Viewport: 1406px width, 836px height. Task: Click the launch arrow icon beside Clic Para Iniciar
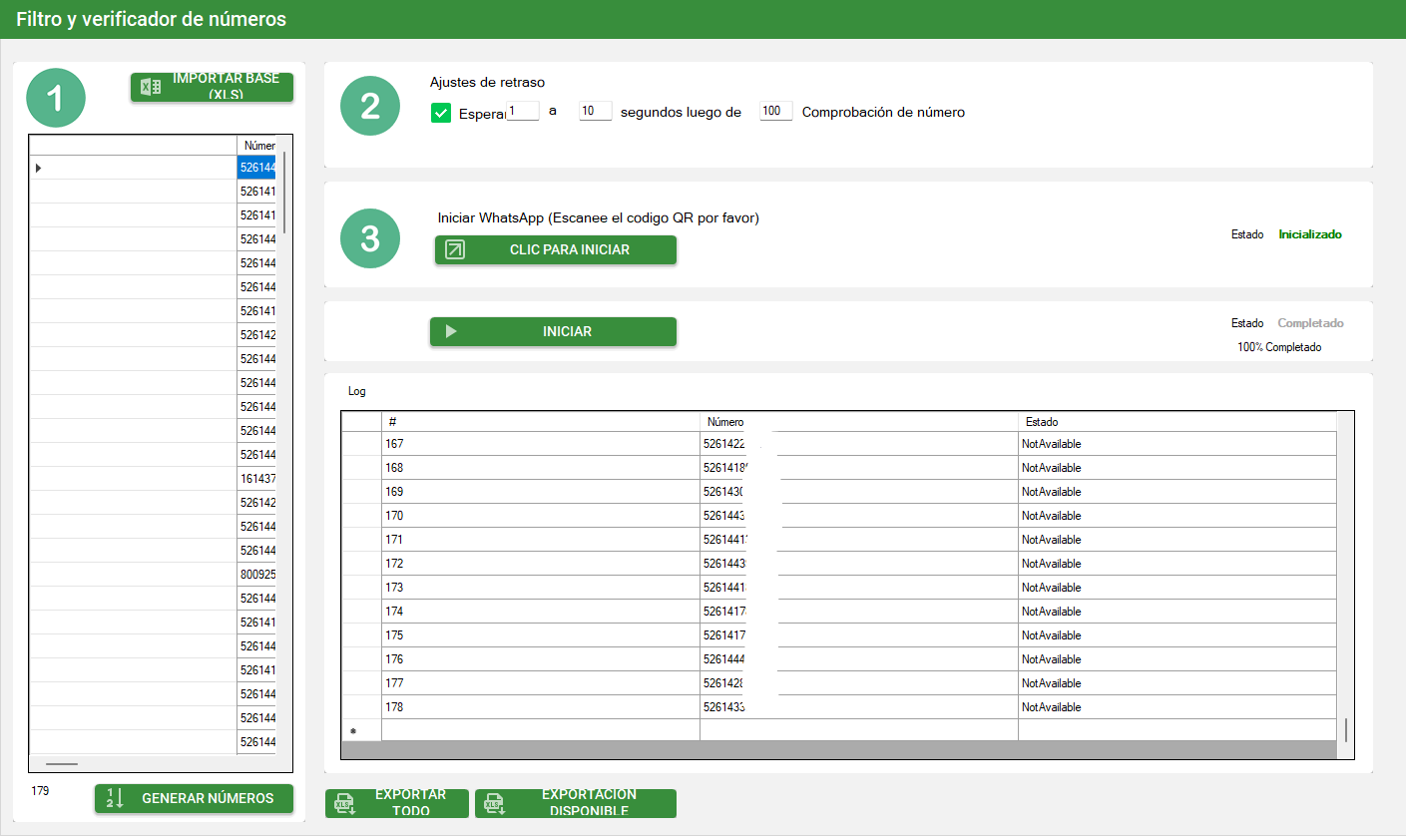click(x=454, y=249)
